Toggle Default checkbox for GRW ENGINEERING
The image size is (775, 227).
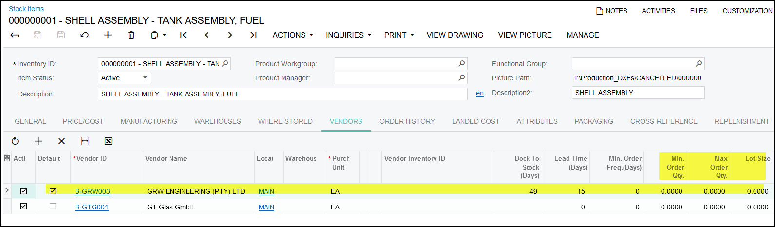click(53, 191)
